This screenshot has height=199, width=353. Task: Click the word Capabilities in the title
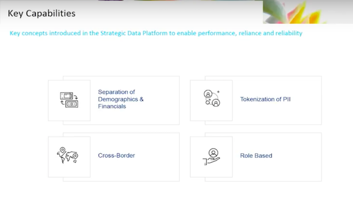pos(51,13)
